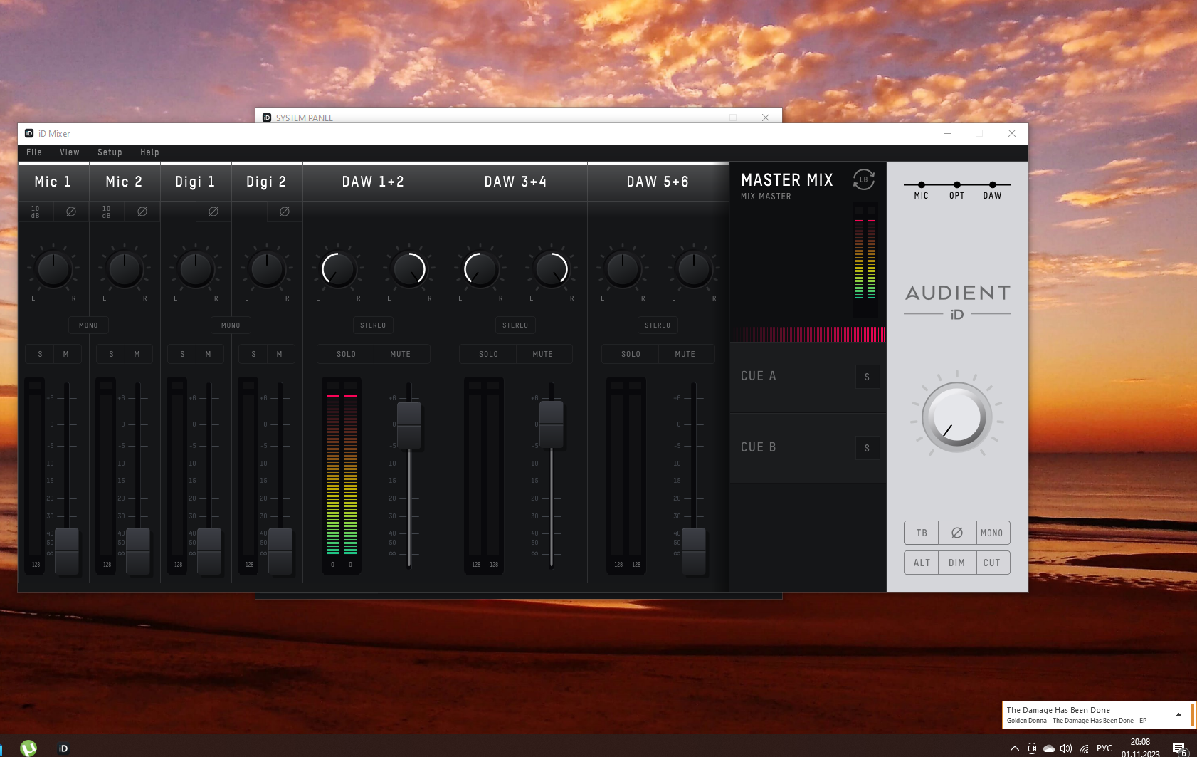Screen dimensions: 1197x757
Task: Open the Wi-Fi network tray icon
Action: (x=1084, y=748)
